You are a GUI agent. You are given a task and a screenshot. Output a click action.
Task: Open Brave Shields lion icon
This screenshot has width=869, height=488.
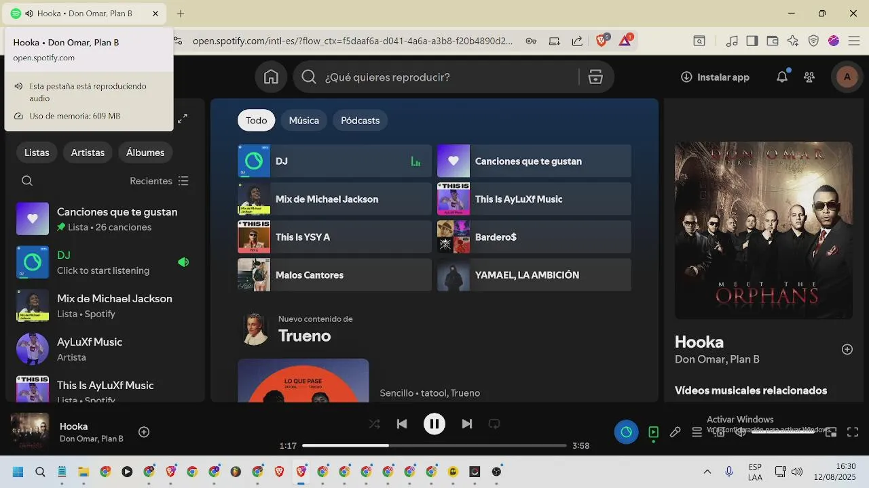602,41
